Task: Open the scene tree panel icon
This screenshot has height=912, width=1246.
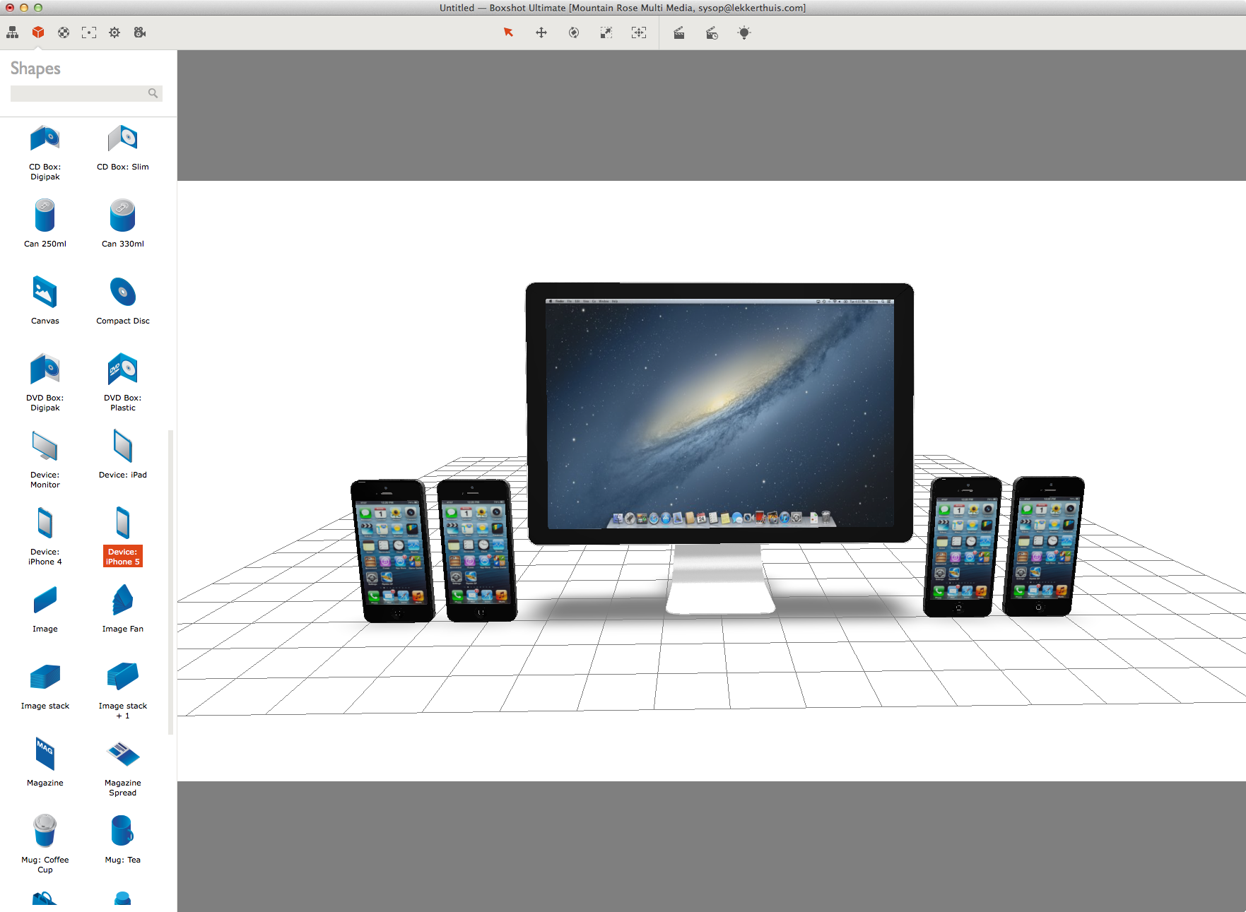Action: click(13, 32)
